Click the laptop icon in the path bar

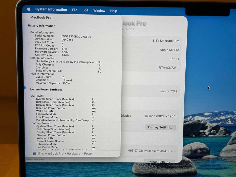tap(35, 153)
